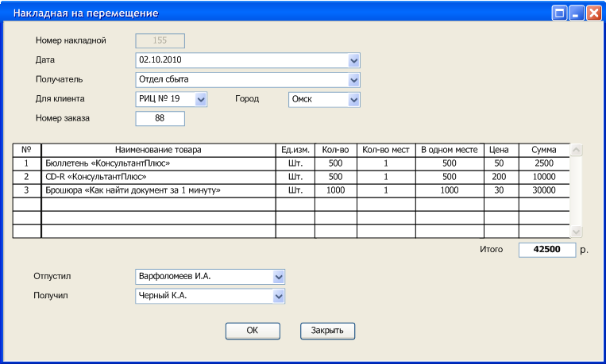Click the Сумма column header

(544, 150)
